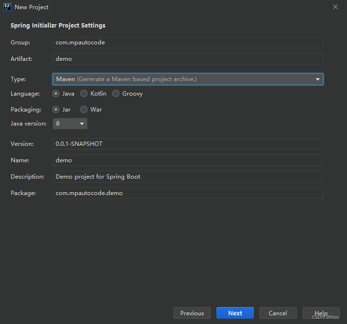Proceed with the Next button

[x=235, y=313]
